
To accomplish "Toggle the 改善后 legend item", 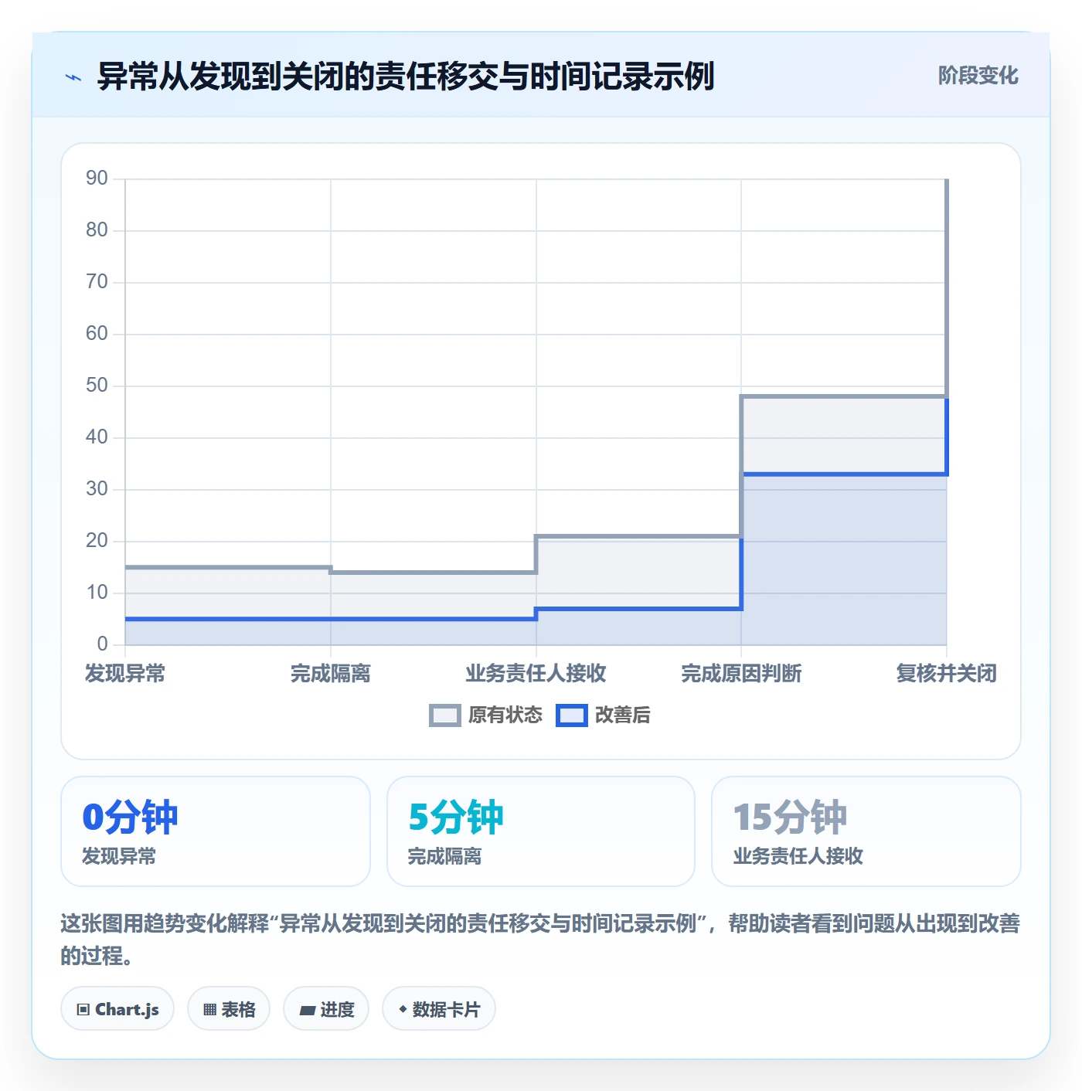I will (x=603, y=715).
